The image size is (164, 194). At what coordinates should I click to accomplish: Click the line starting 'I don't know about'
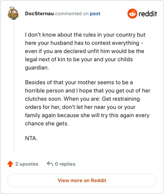click(85, 35)
